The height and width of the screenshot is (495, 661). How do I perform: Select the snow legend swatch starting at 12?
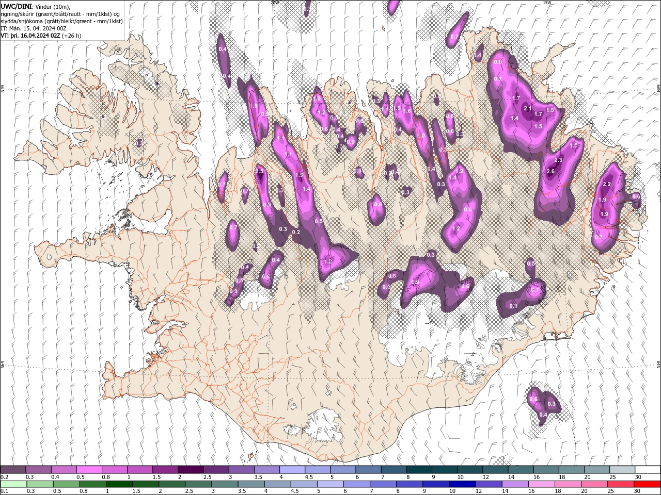pyautogui.click(x=495, y=470)
